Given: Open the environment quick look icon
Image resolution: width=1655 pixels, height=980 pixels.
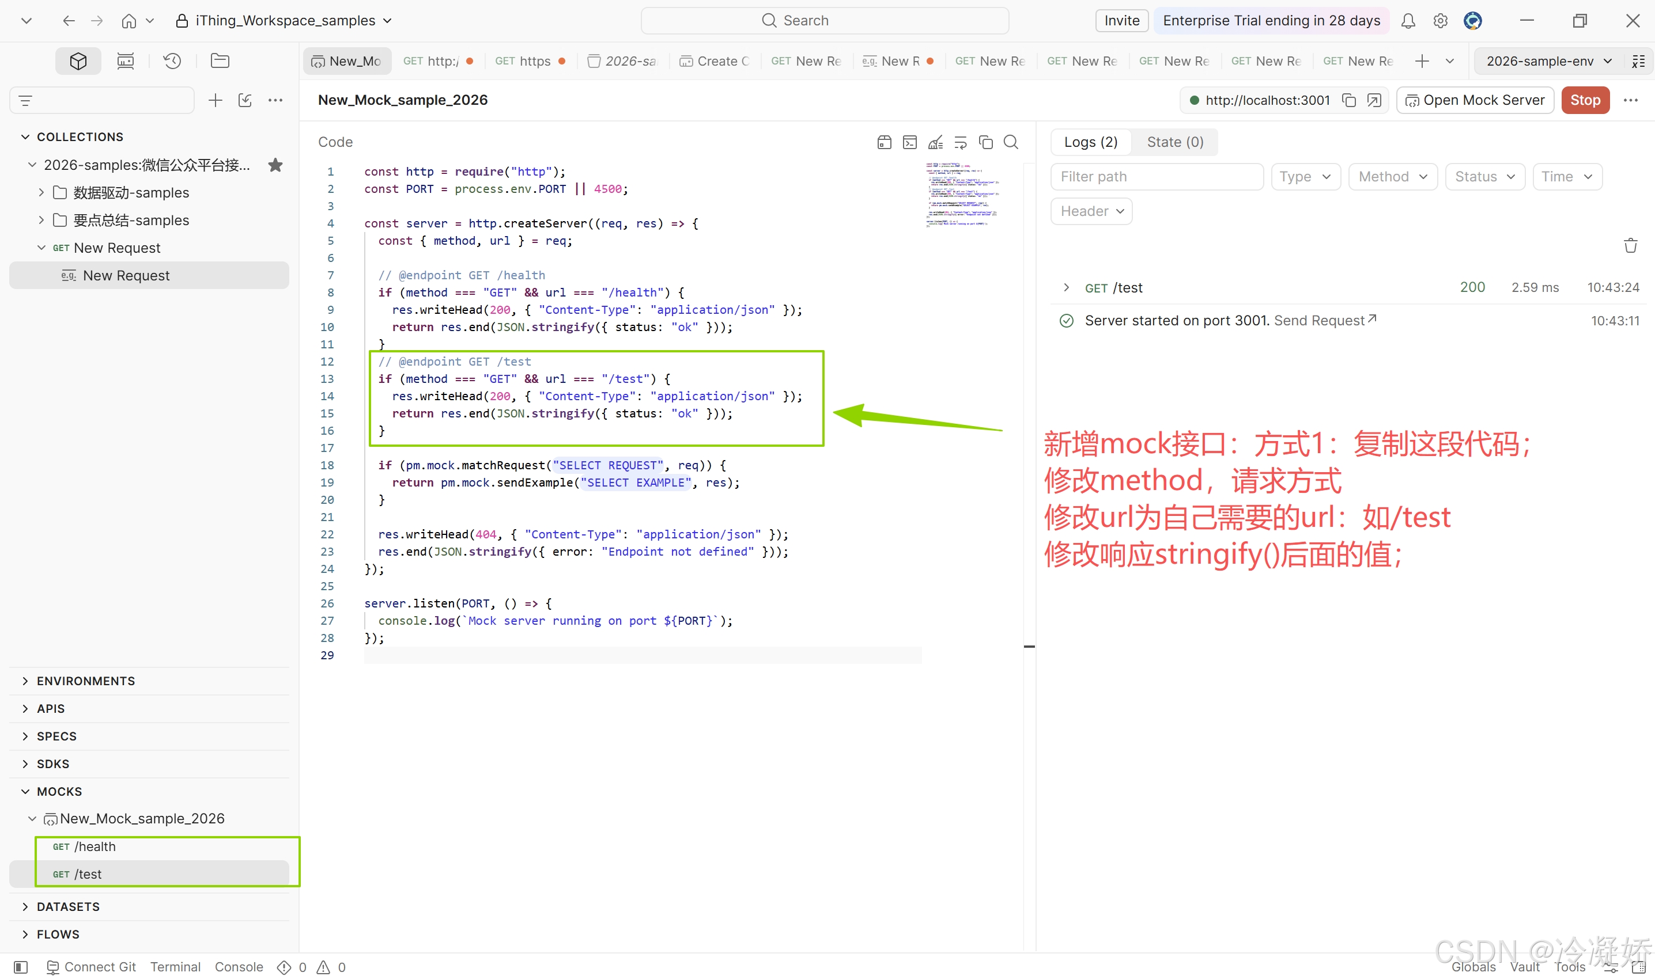Looking at the screenshot, I should [x=1638, y=62].
